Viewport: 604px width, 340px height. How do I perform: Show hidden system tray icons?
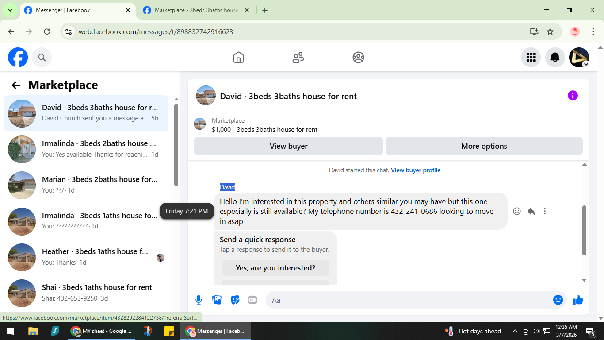coord(515,331)
